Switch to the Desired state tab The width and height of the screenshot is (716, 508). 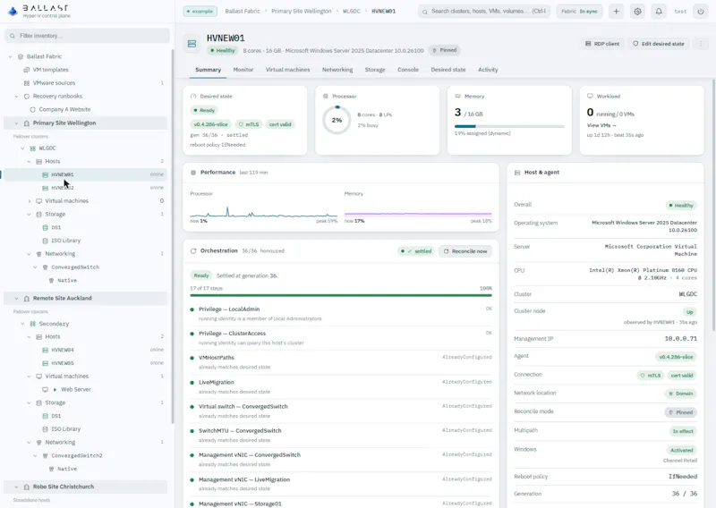coord(448,70)
